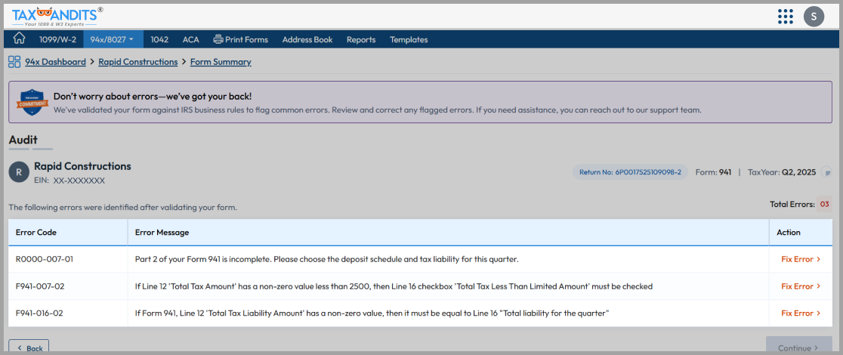Click Fix Error for R0000-007-01
843x355 pixels.
pos(801,259)
